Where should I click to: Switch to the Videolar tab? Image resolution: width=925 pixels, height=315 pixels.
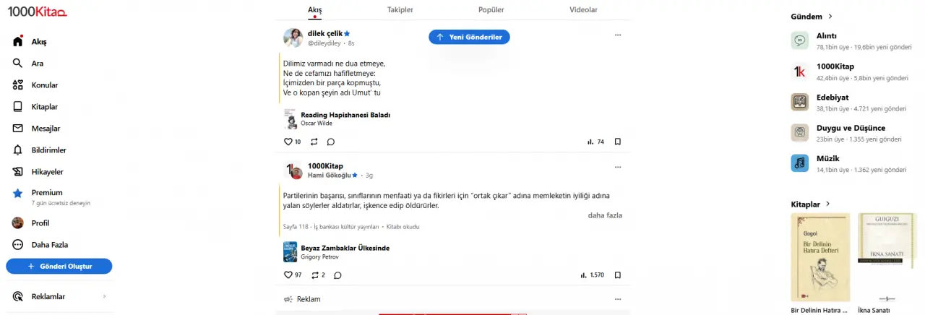tap(583, 10)
